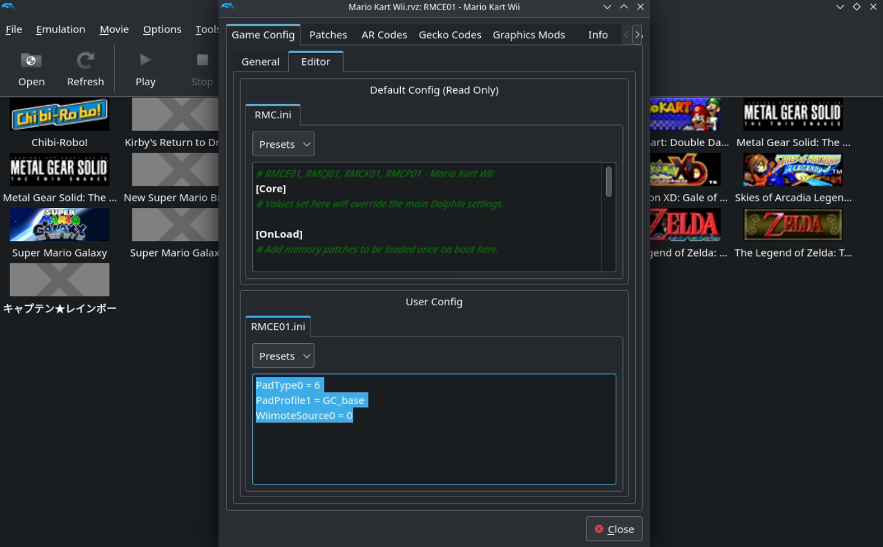Click the [OnLoad] section header text
Viewport: 883px width, 547px height.
coord(279,234)
